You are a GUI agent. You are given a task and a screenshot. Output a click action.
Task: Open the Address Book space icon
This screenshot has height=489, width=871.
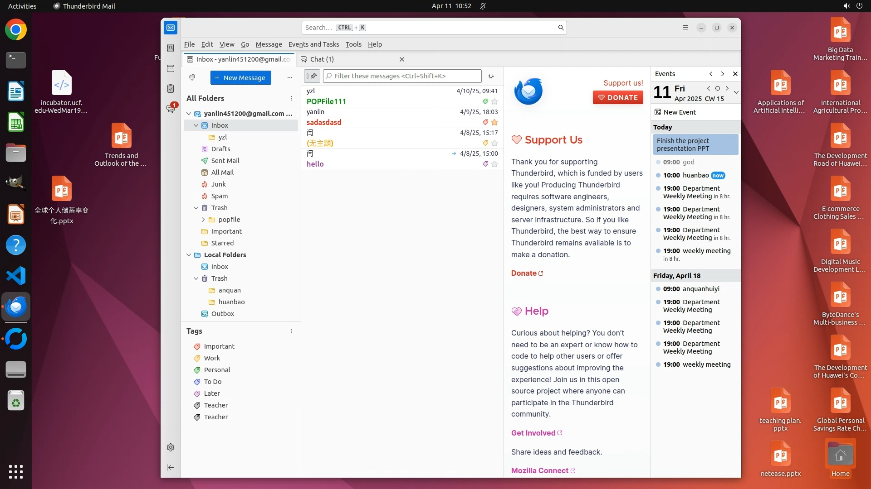(171, 48)
